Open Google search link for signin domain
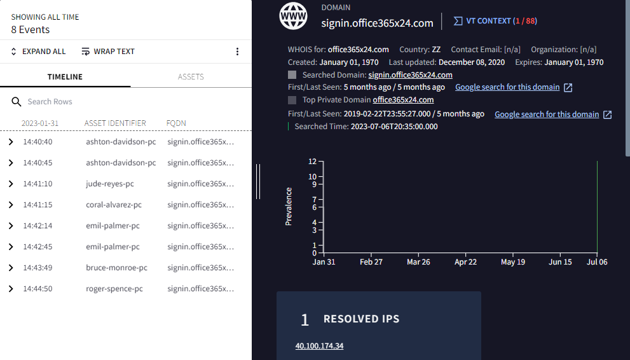The height and width of the screenshot is (360, 630). coord(507,87)
